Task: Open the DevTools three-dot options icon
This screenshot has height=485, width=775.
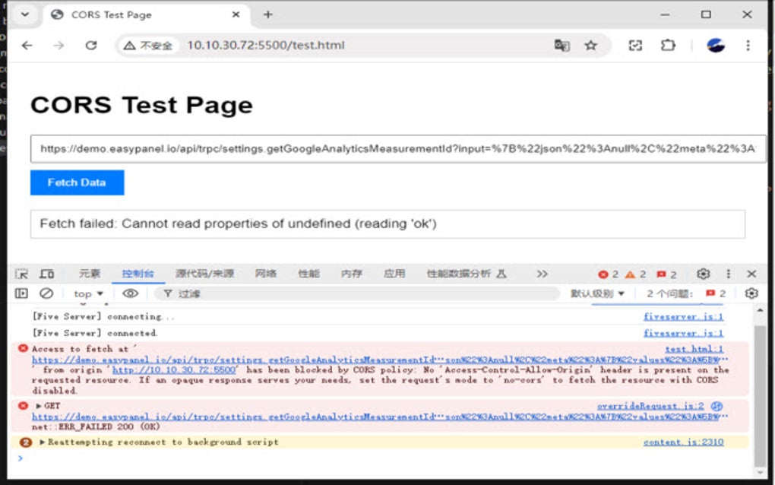Action: point(728,273)
